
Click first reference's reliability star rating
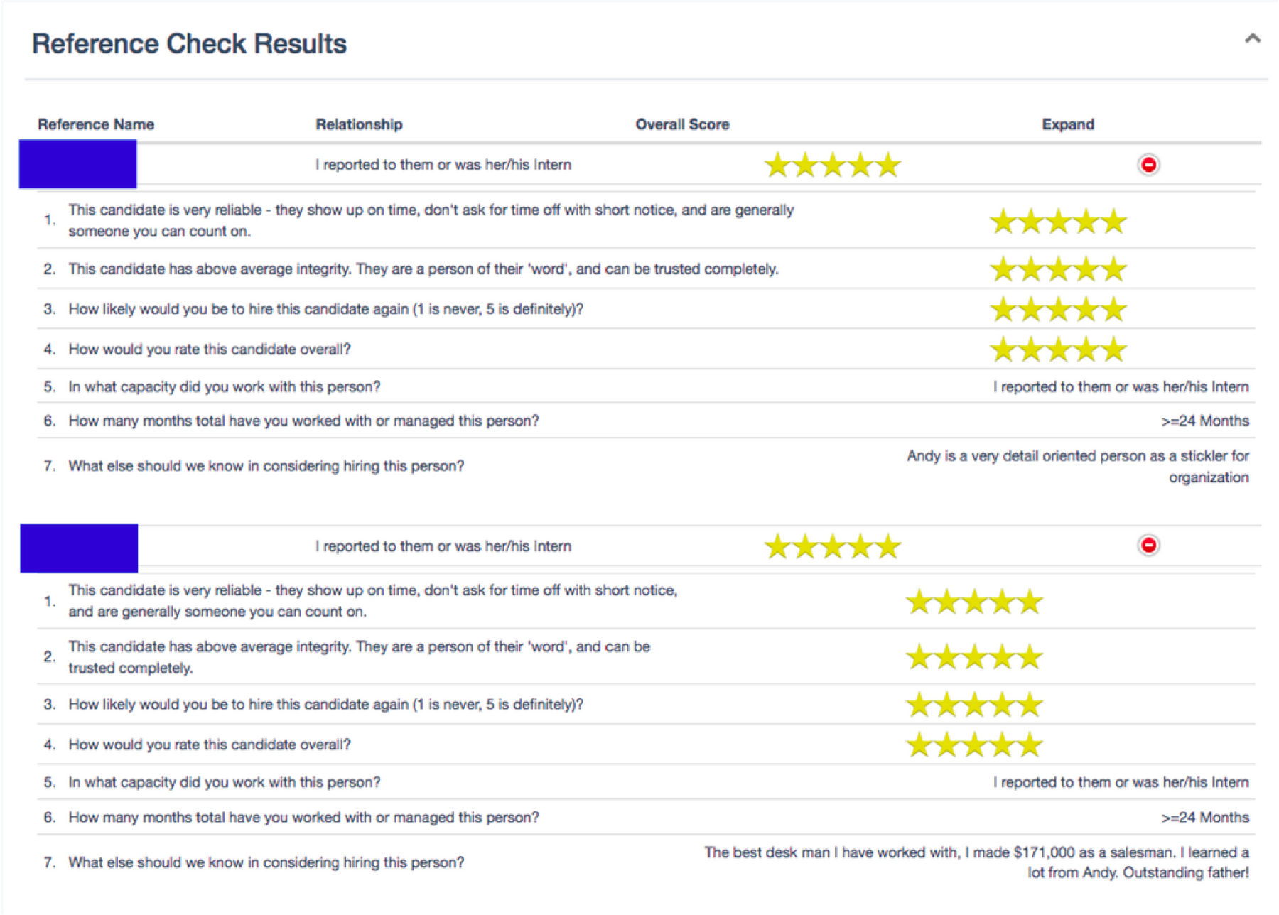[x=1058, y=222]
